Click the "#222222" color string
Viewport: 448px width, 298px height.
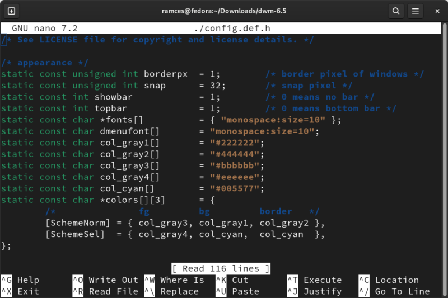pyautogui.click(x=235, y=143)
